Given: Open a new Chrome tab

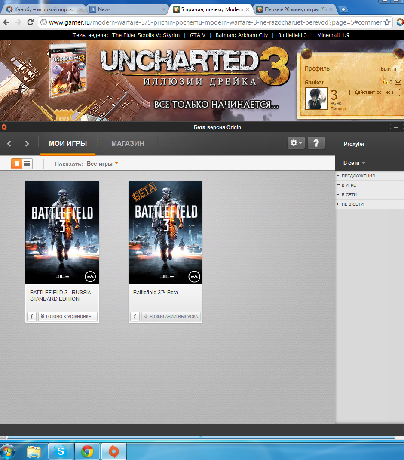Looking at the screenshot, I should pos(343,9).
